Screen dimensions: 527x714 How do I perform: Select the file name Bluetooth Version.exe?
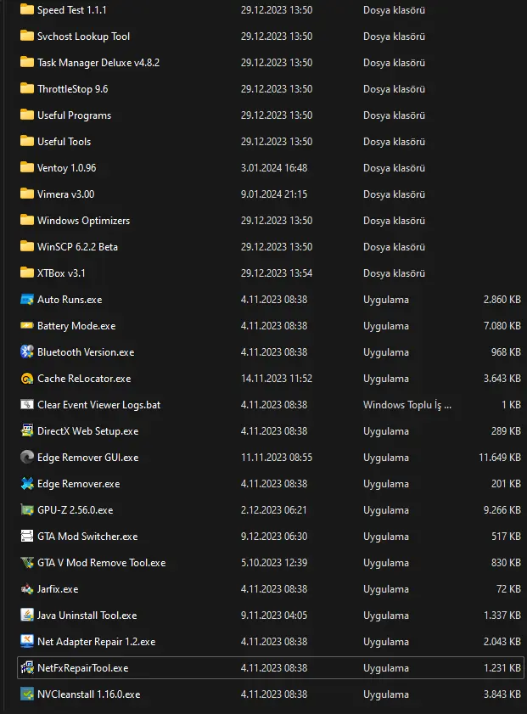(86, 352)
